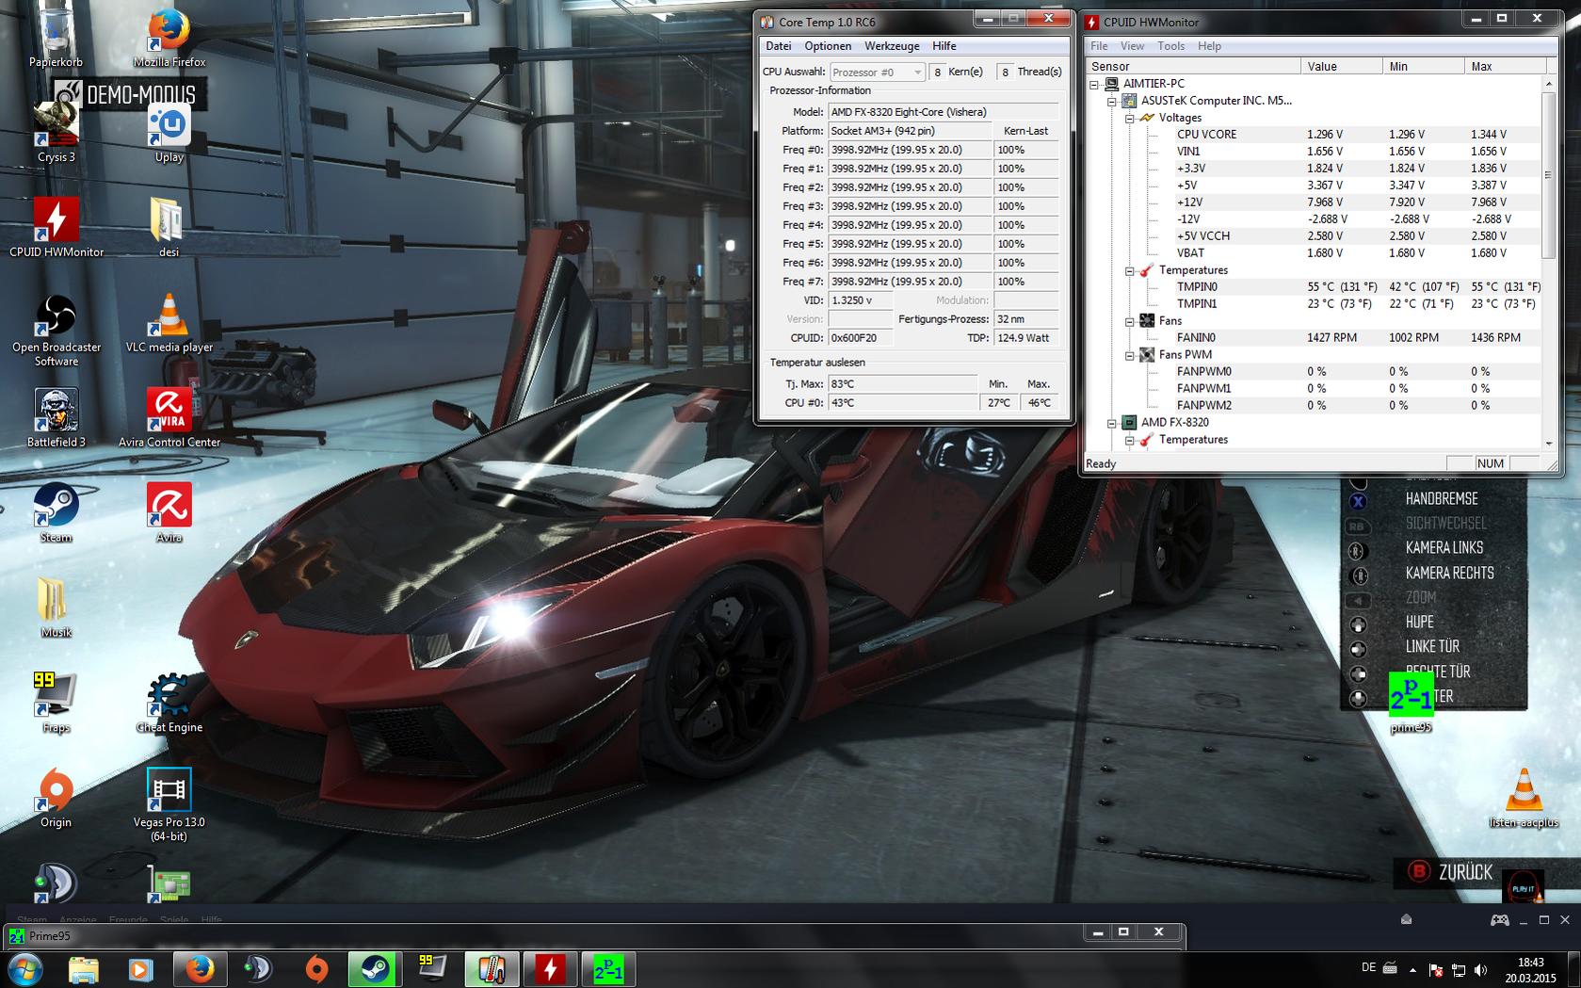Collapse the AMD FX-8320 node in HWMonitor
The height and width of the screenshot is (988, 1581).
(1112, 423)
